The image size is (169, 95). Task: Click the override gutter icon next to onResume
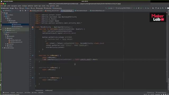coord(33,55)
